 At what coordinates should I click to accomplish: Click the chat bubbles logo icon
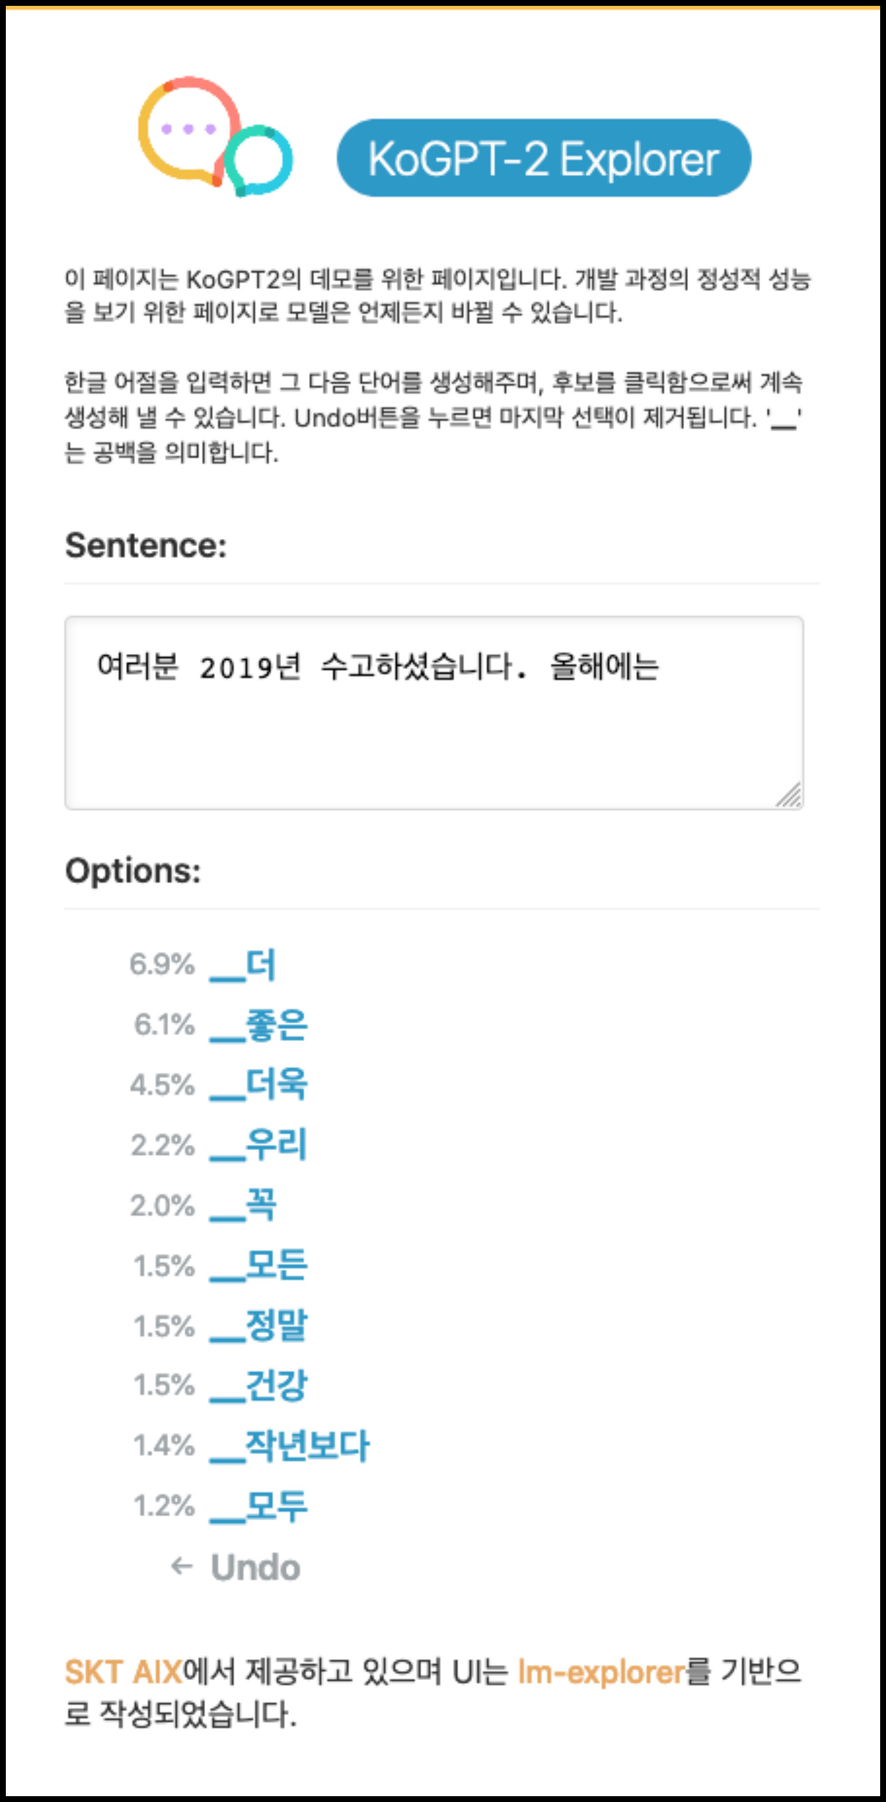click(215, 137)
